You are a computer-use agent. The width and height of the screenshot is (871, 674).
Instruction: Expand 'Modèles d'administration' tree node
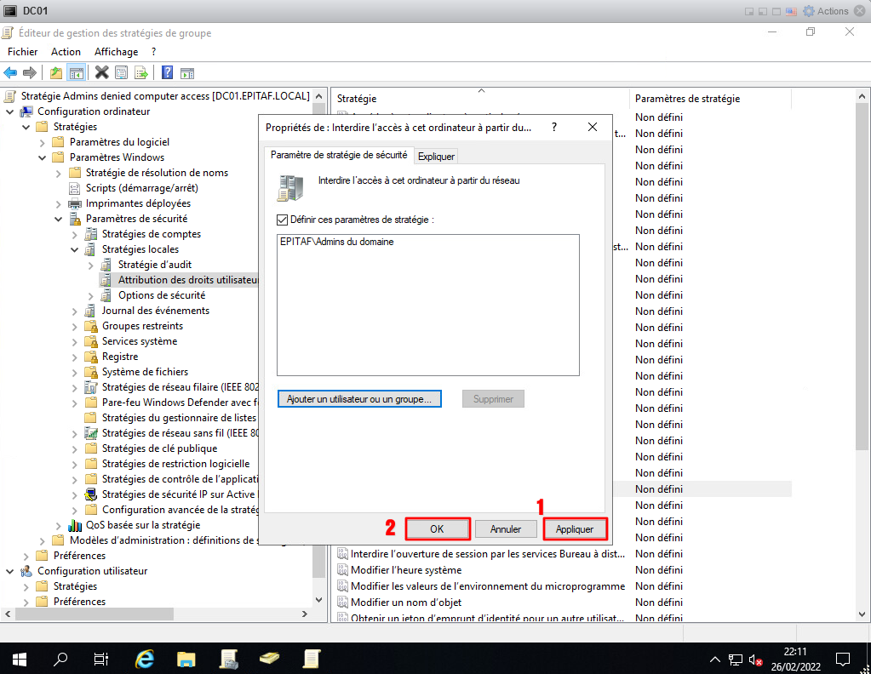[x=42, y=540]
